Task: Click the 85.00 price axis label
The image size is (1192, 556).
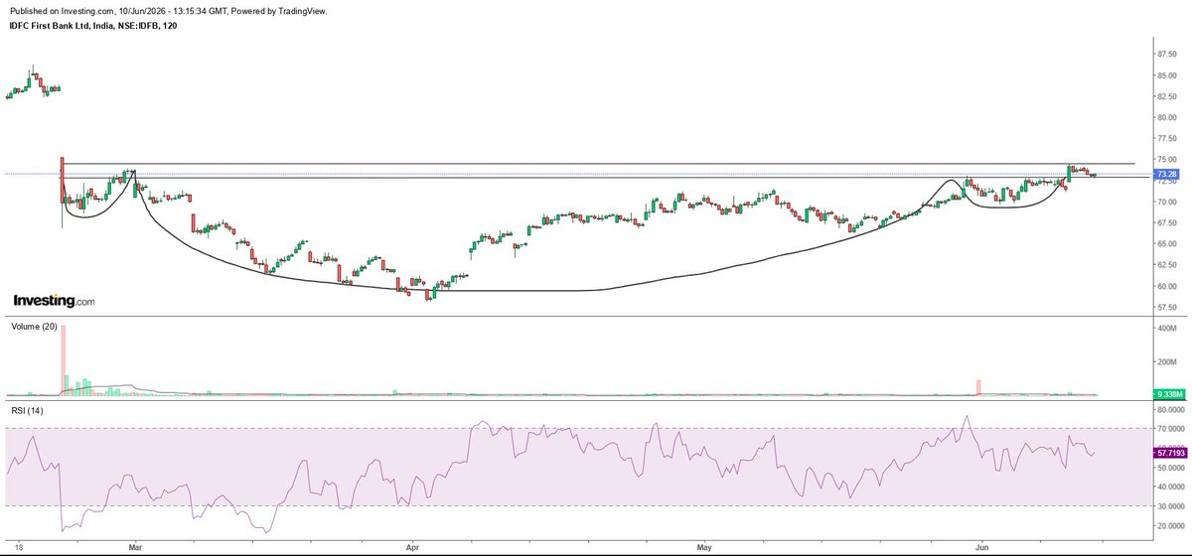Action: 1167,75
